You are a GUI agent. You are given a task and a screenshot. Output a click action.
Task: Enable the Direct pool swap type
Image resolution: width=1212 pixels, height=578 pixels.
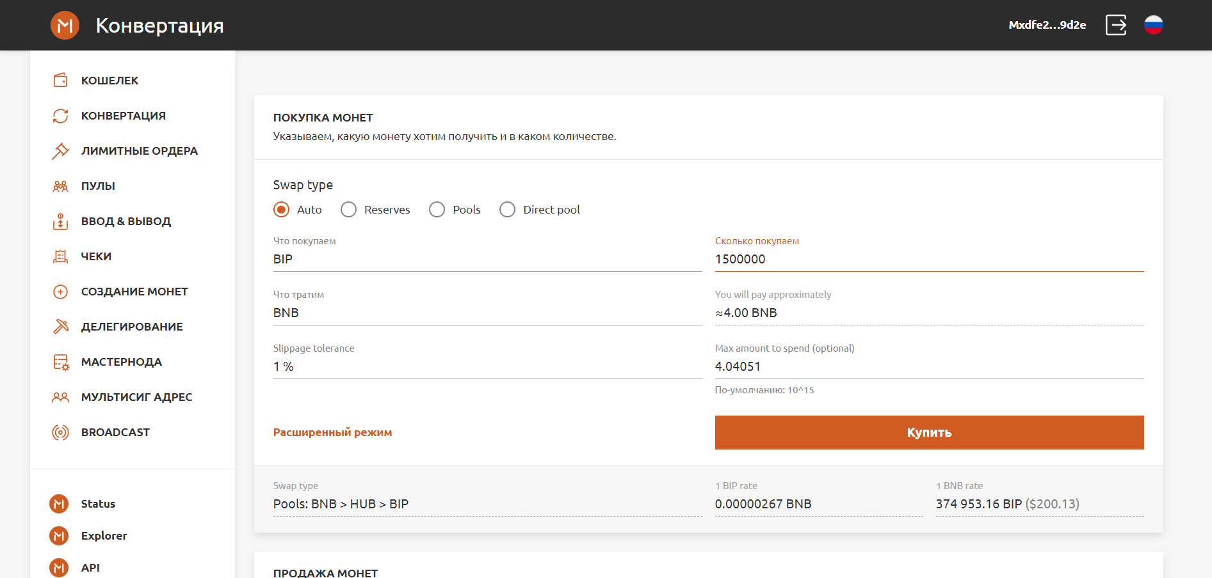click(508, 210)
